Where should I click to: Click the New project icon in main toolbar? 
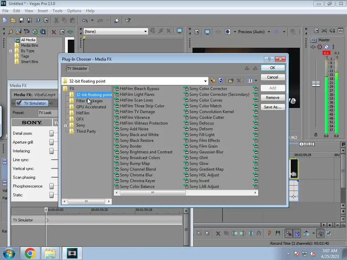(x=5, y=20)
